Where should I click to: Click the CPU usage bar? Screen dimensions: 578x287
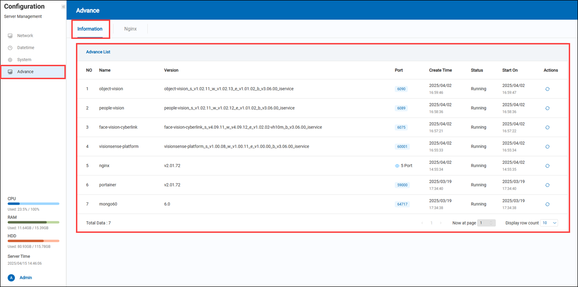33,204
